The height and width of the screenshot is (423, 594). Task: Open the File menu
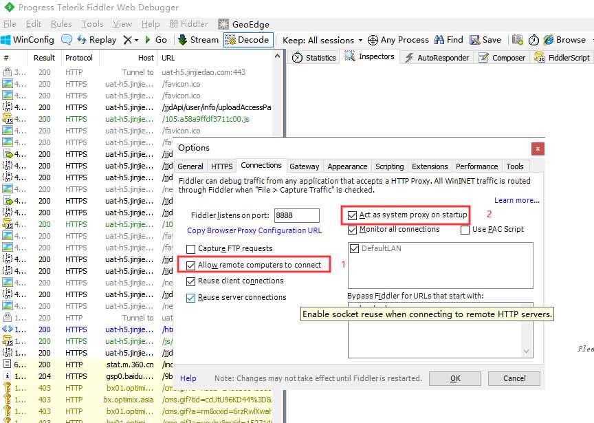[x=10, y=24]
